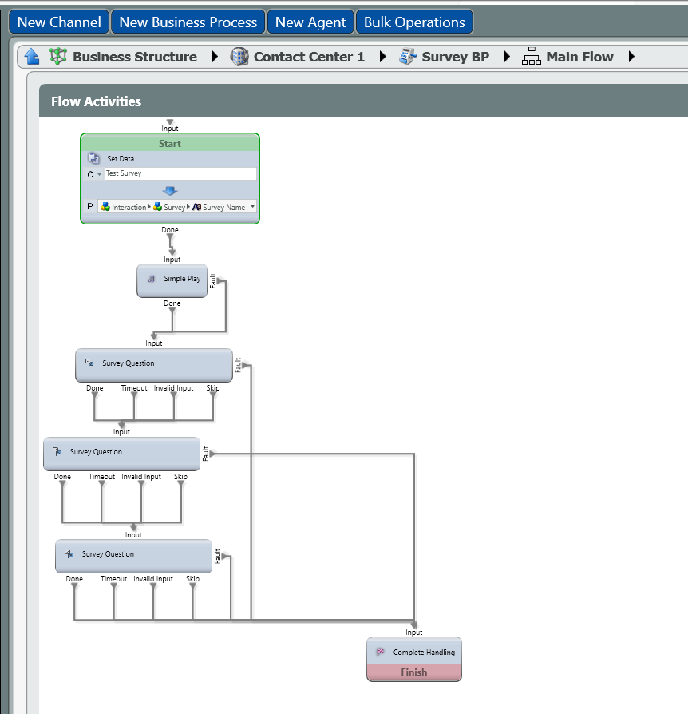
Task: Click the Business Structure breadcrumb icon
Action: coord(58,57)
